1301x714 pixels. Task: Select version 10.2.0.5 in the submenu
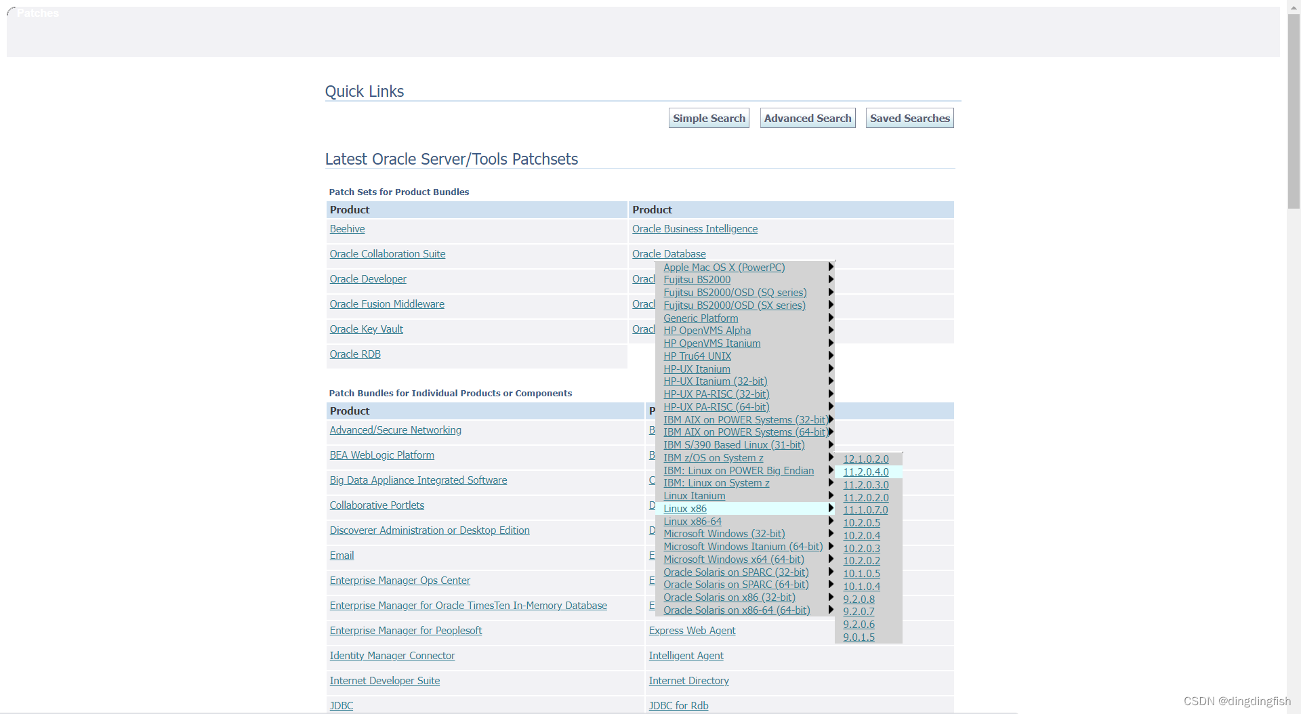pyautogui.click(x=862, y=523)
